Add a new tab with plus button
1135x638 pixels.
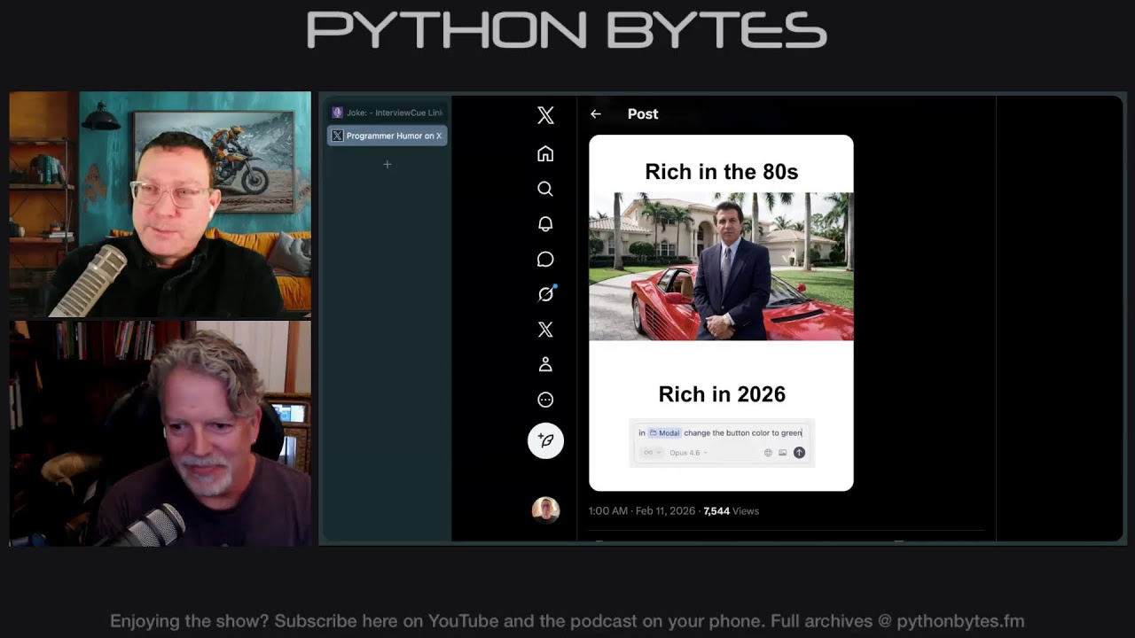[x=387, y=165]
